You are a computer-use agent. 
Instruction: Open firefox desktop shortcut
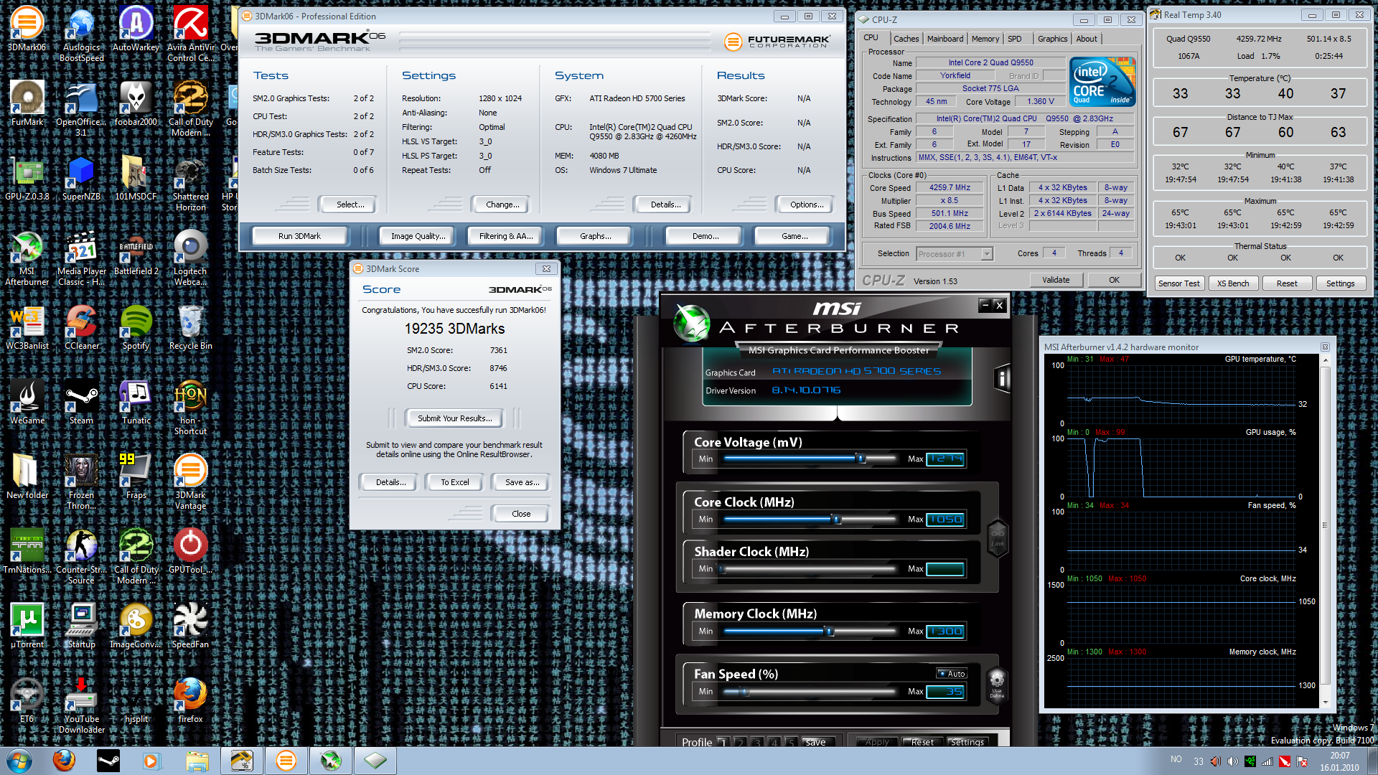click(x=190, y=700)
